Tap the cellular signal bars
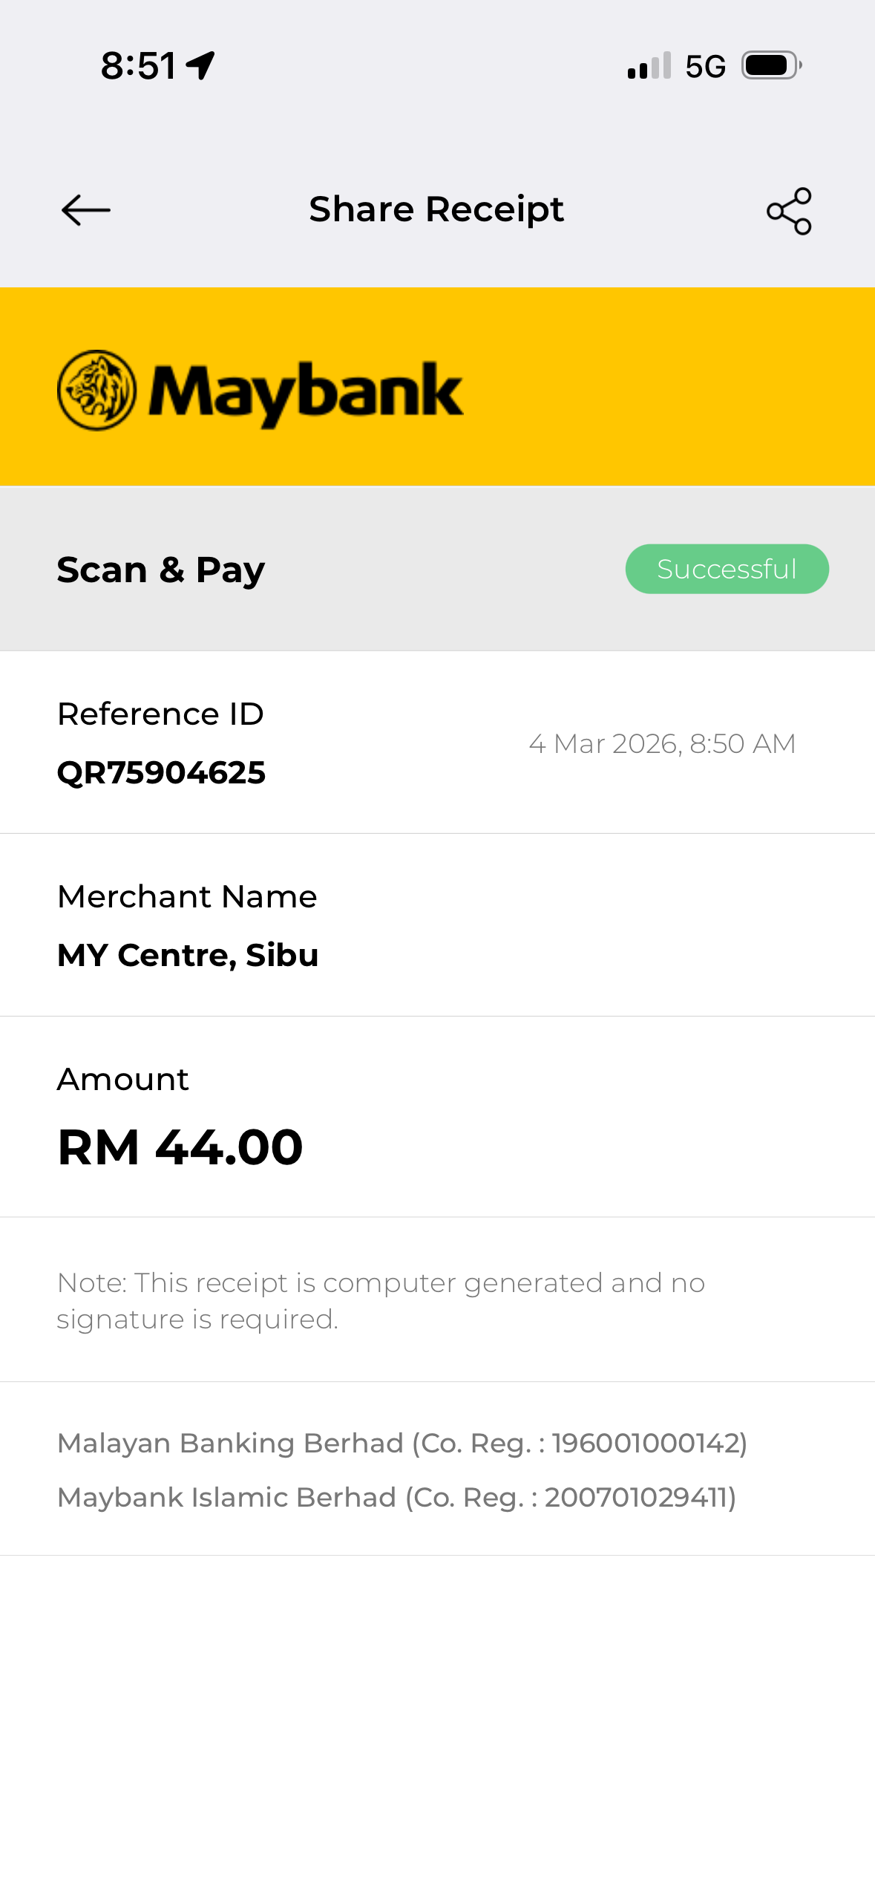The width and height of the screenshot is (875, 1898). point(649,66)
